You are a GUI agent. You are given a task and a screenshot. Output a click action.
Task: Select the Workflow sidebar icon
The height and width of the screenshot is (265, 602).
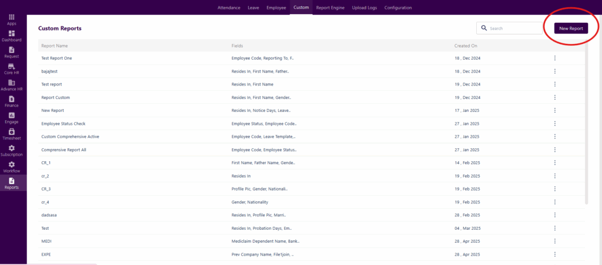click(x=12, y=165)
